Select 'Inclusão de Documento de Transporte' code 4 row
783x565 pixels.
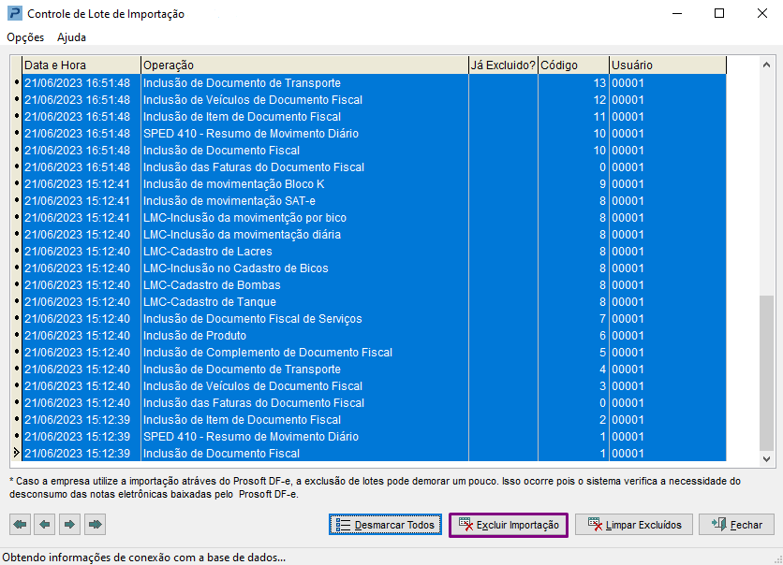tap(374, 369)
